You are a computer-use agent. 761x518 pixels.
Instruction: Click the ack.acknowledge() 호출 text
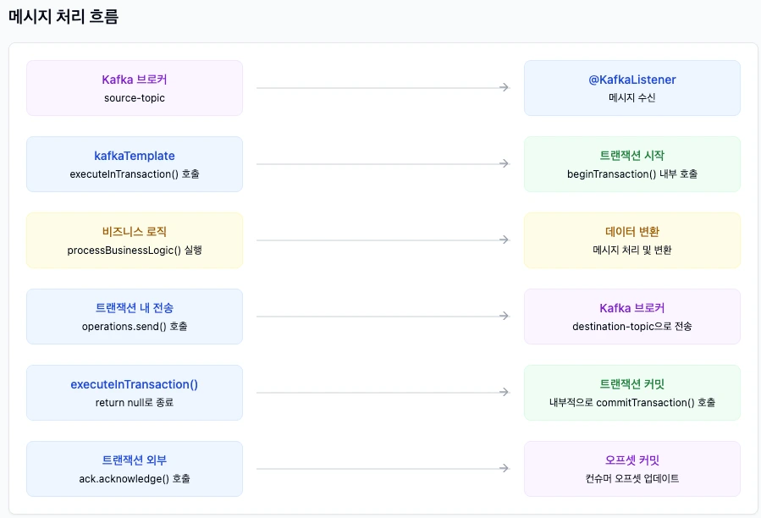(134, 477)
